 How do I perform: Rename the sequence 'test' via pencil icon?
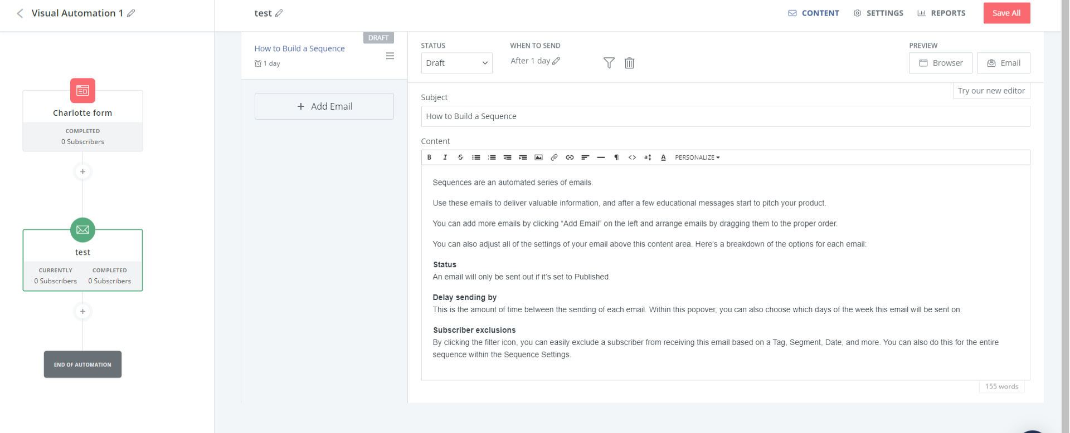279,13
